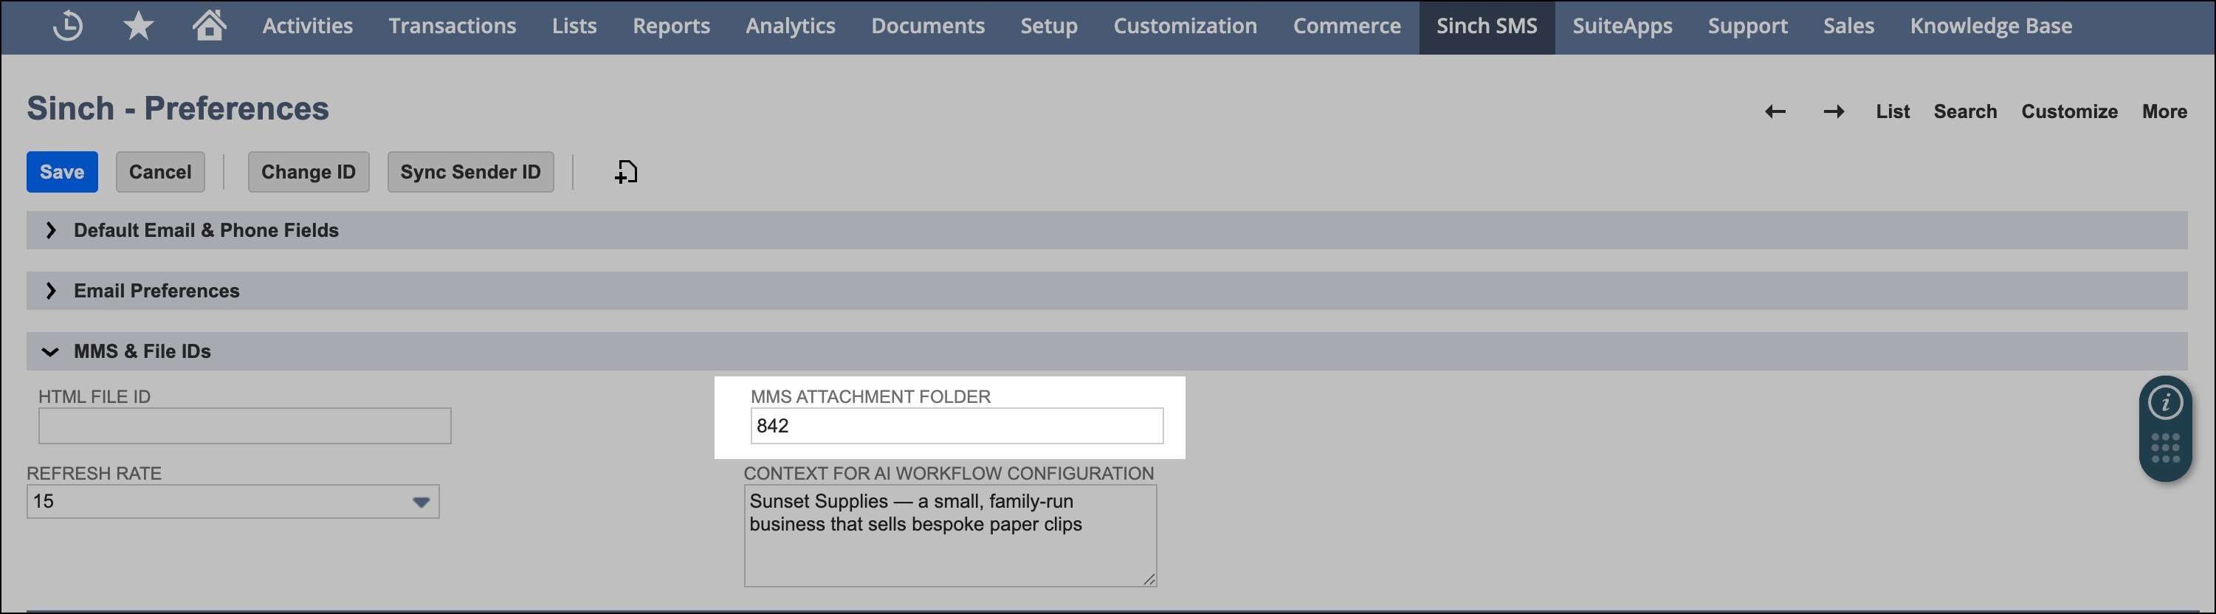
Task: Click resize handle of AI context textarea
Action: point(1149,579)
